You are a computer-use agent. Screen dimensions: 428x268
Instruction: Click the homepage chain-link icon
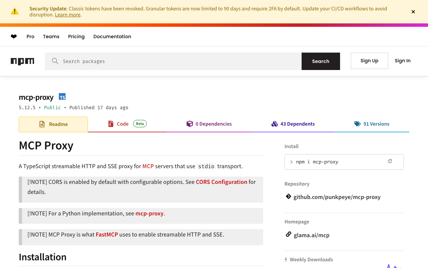click(288, 234)
